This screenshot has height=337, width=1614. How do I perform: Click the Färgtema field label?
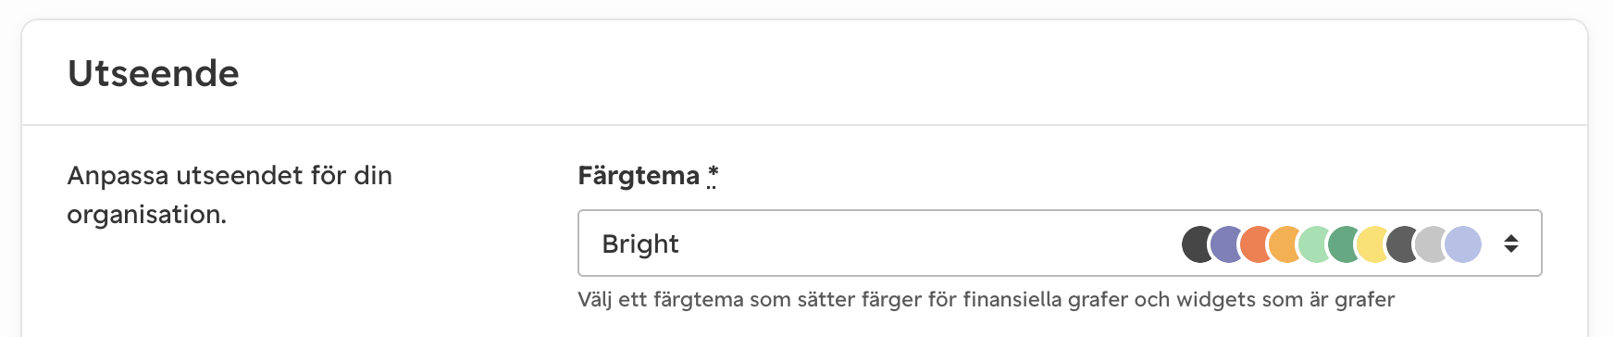639,176
